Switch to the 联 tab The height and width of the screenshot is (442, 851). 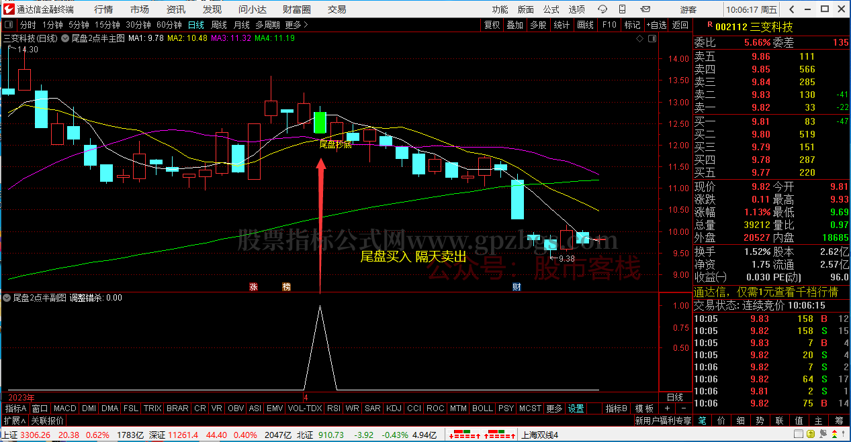click(780, 421)
